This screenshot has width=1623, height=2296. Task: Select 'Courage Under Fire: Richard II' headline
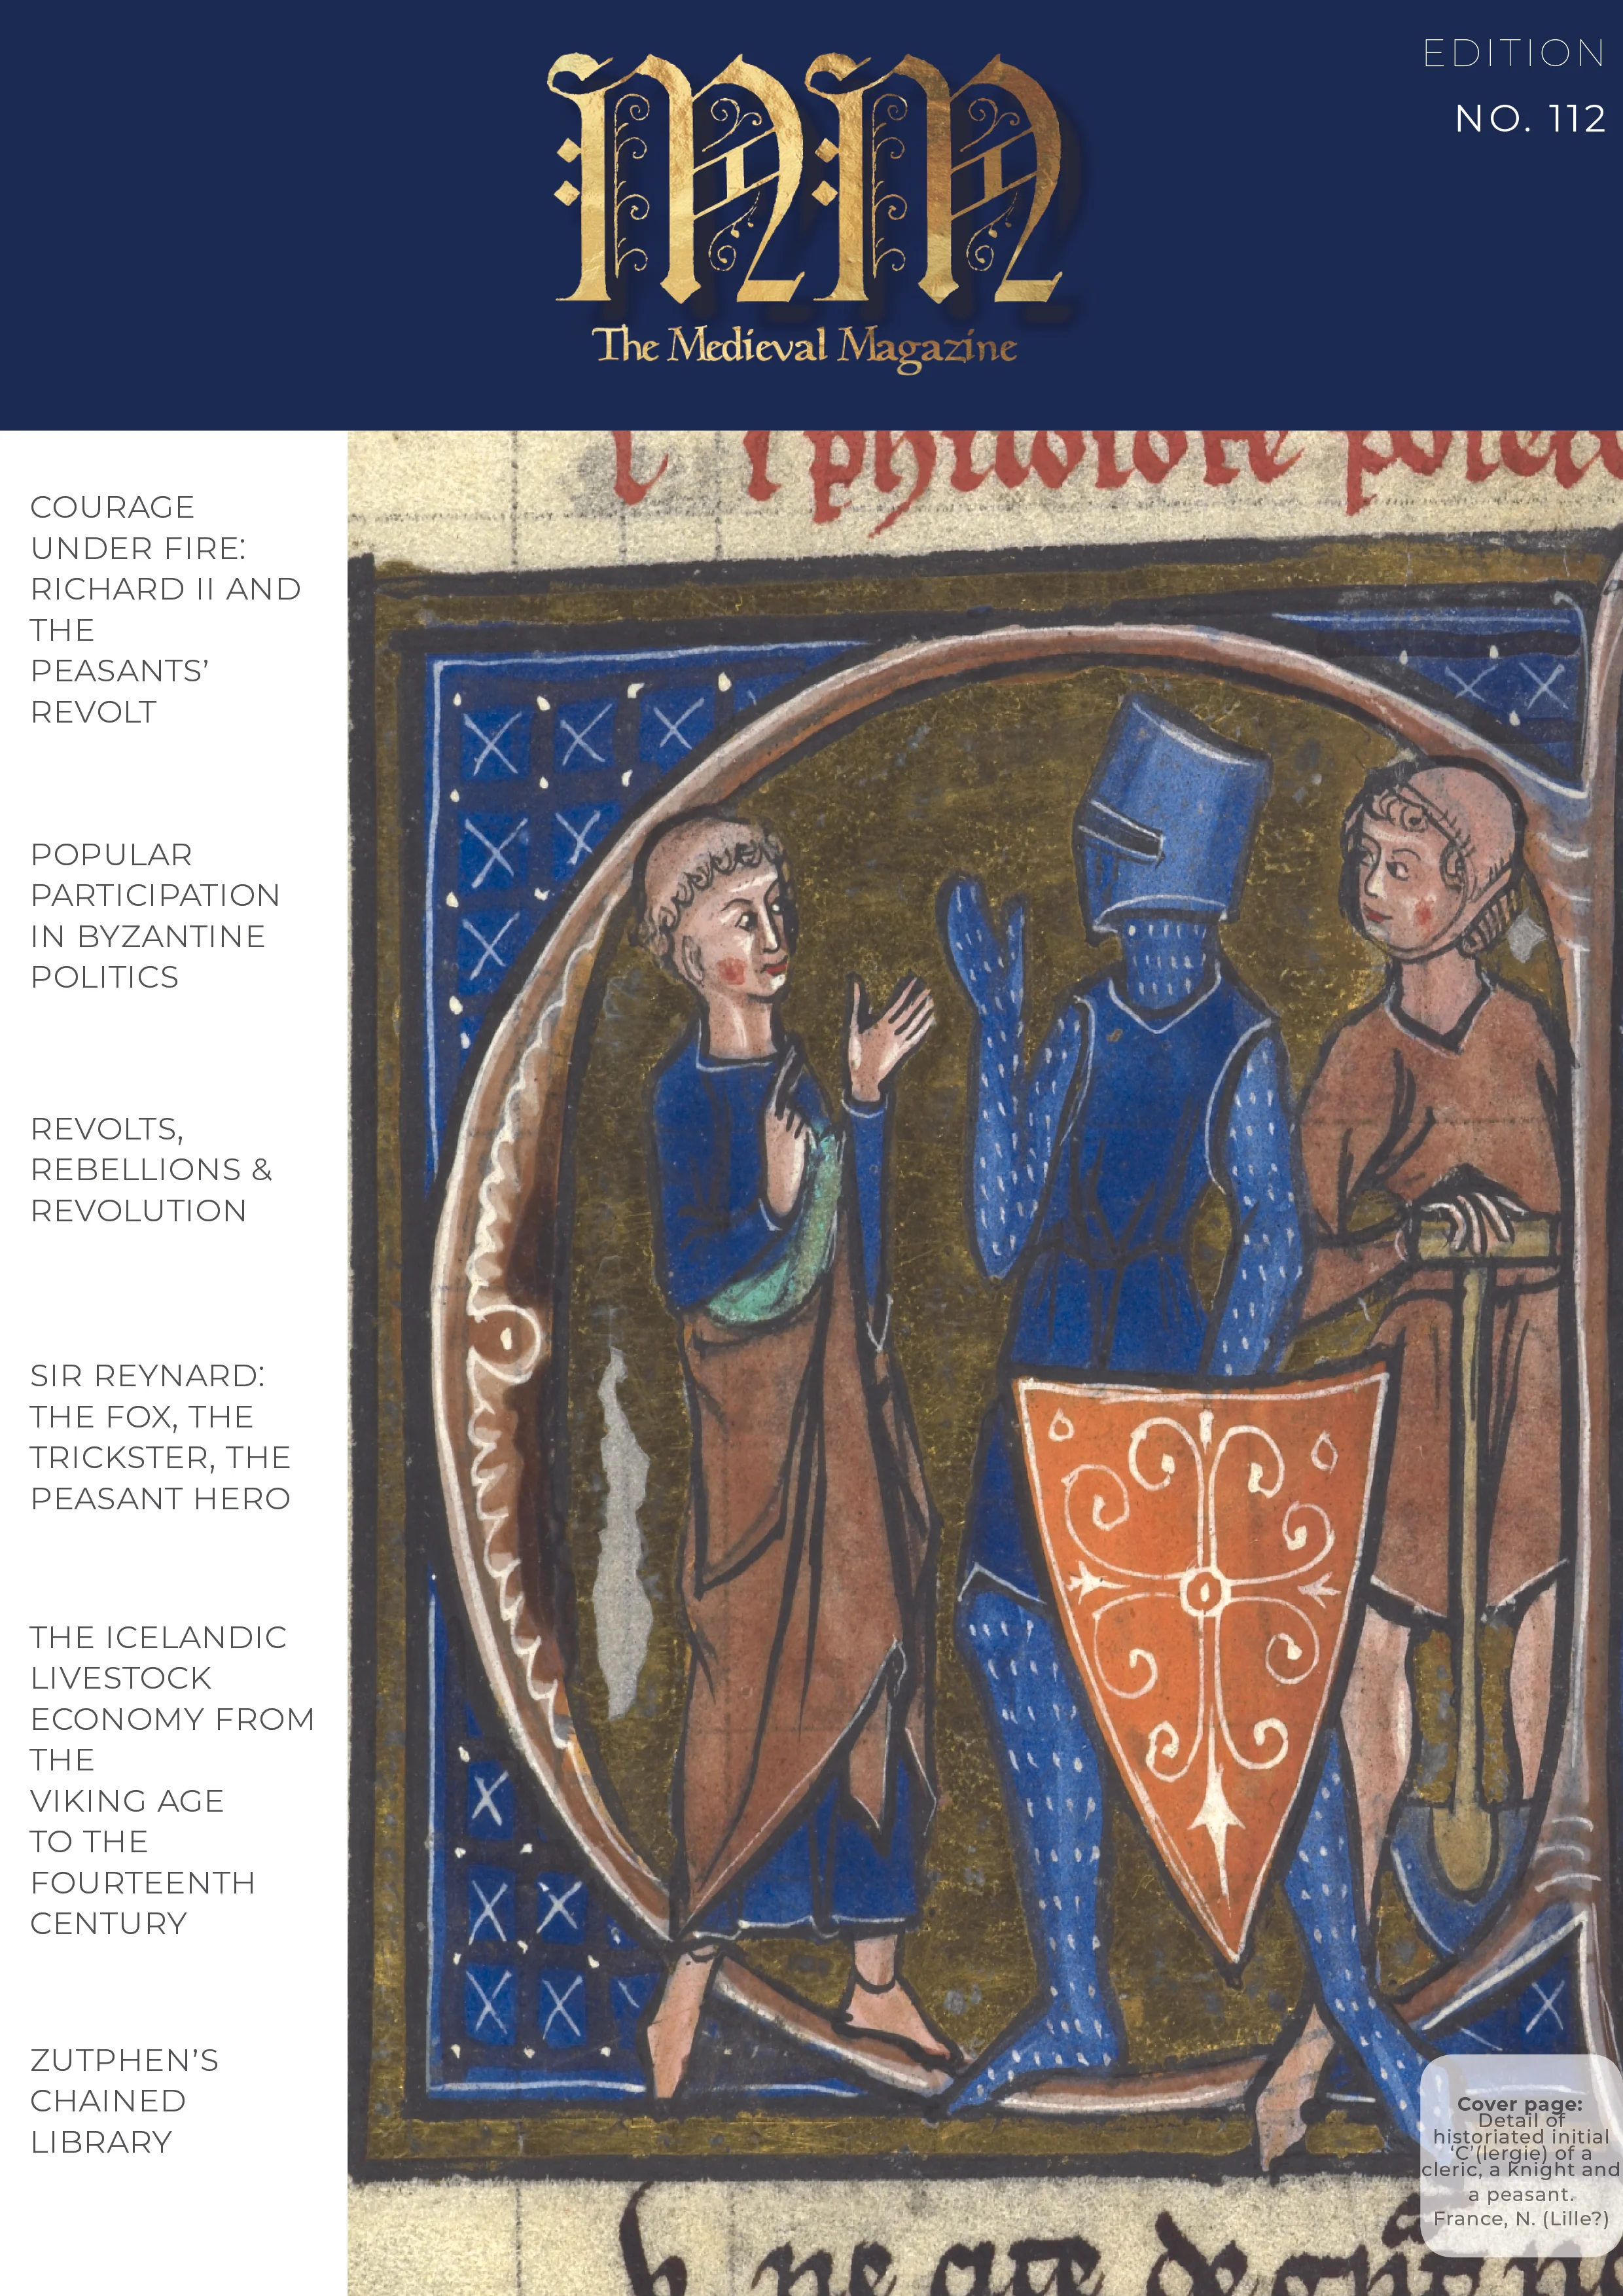tap(166, 609)
